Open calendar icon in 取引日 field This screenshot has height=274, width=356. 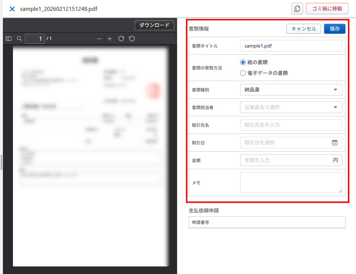(x=334, y=143)
